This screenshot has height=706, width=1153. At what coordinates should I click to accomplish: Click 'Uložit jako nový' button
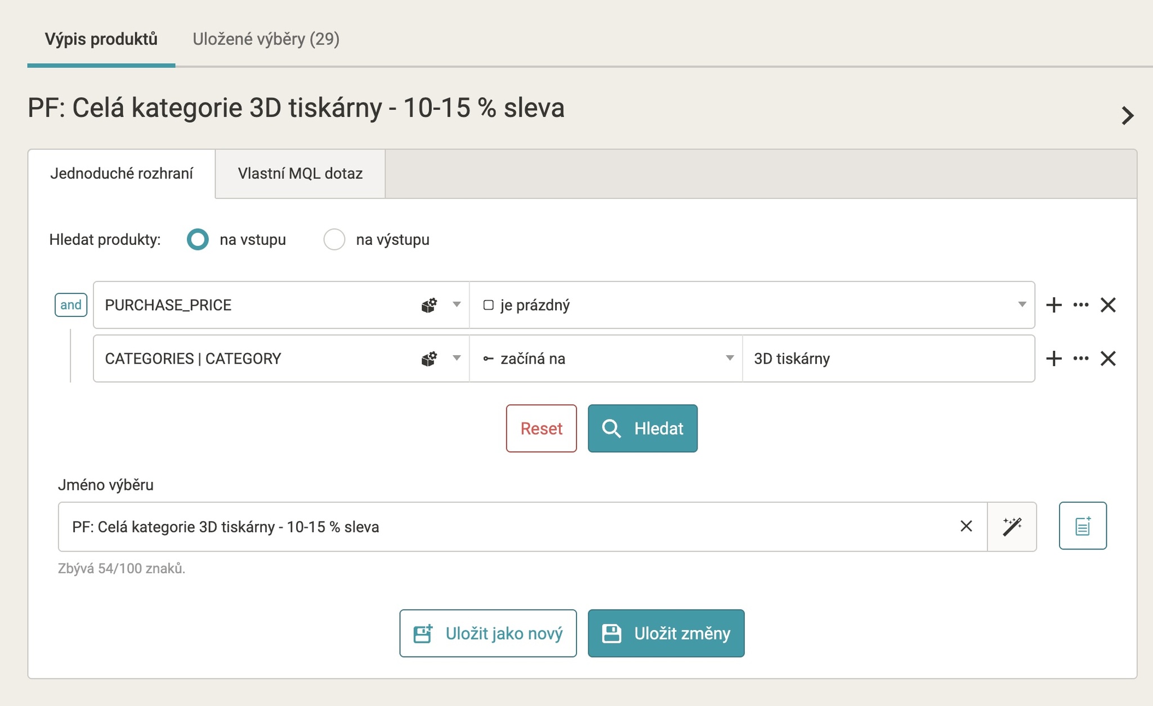pos(488,633)
